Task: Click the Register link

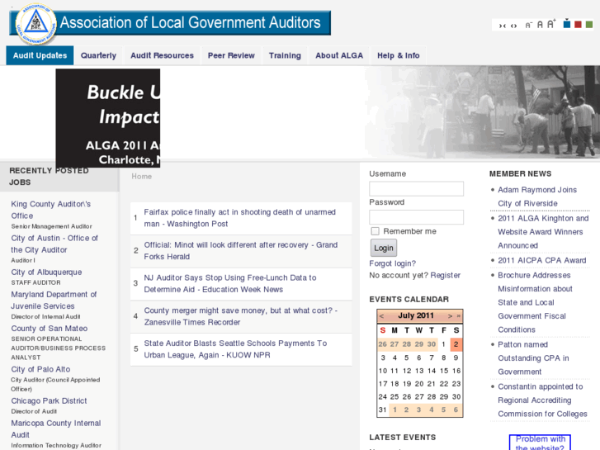Action: pos(445,275)
